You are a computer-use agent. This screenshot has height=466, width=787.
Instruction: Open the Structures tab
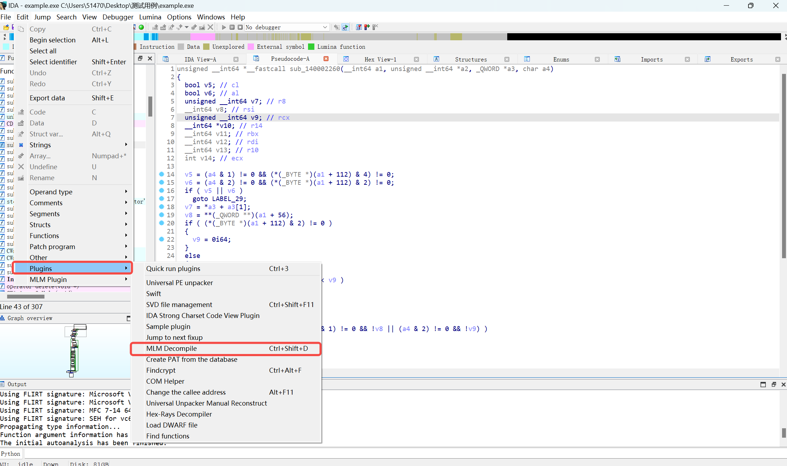pyautogui.click(x=471, y=59)
